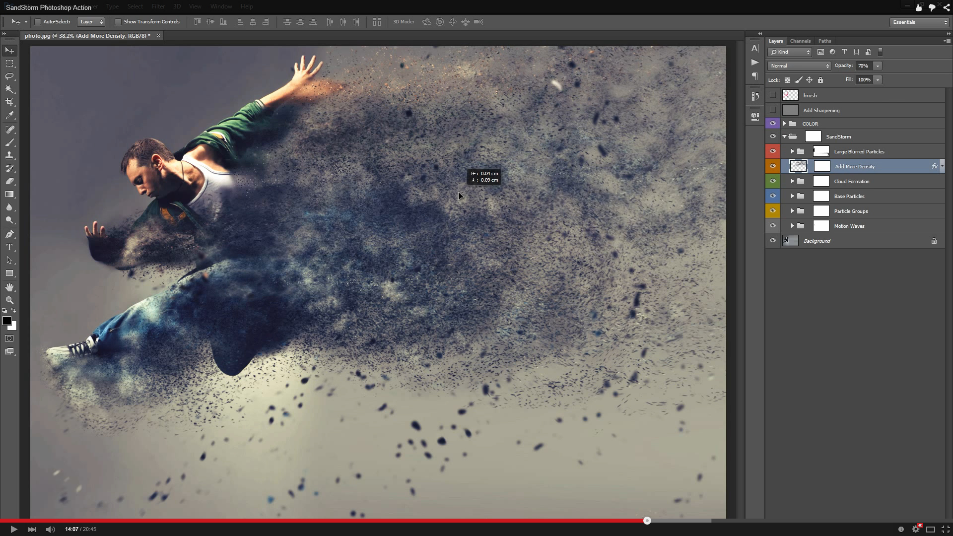Toggle visibility of Background layer
Viewport: 953px width, 536px height.
click(x=772, y=240)
